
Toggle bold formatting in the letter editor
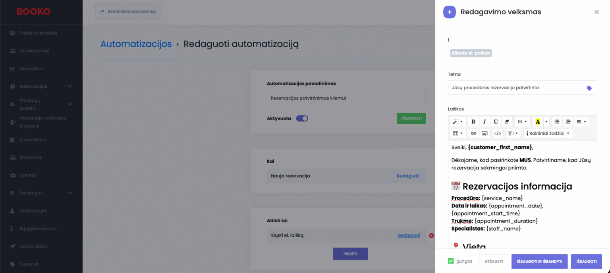(473, 121)
